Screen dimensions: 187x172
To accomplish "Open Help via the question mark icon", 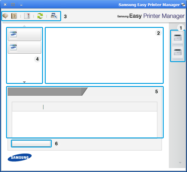I will tap(14, 16).
